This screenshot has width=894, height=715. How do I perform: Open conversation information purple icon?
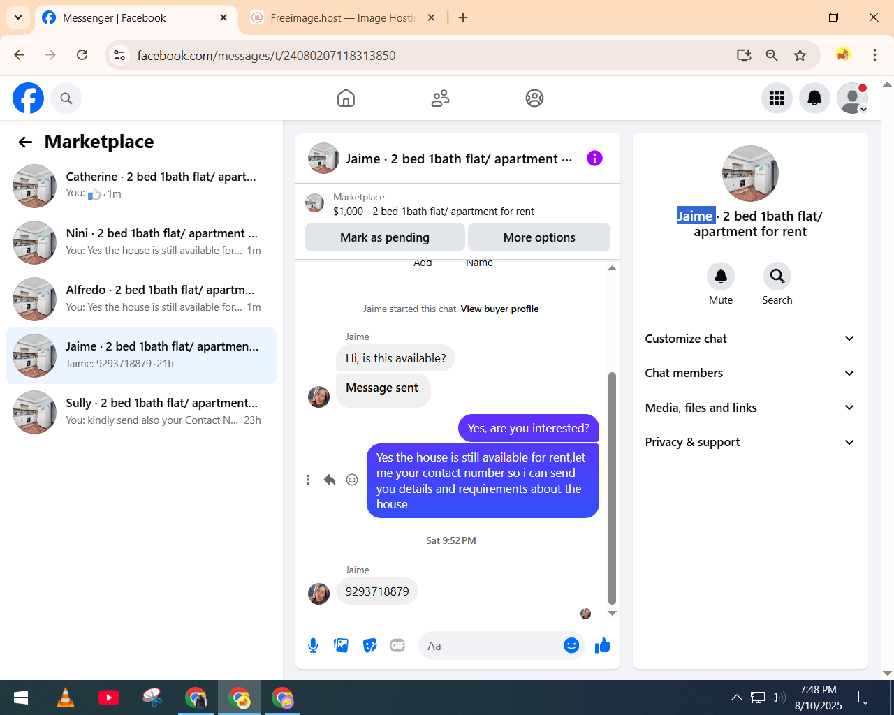pos(594,159)
